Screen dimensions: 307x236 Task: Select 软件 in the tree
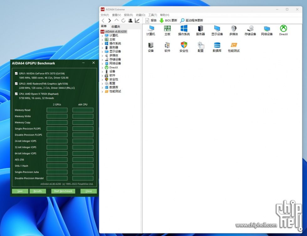click(x=112, y=75)
